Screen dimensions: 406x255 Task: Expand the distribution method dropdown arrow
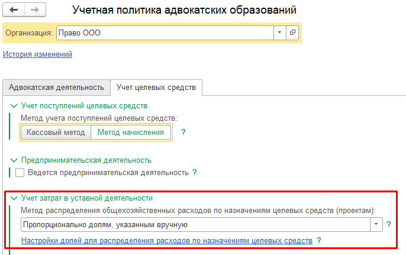click(376, 225)
